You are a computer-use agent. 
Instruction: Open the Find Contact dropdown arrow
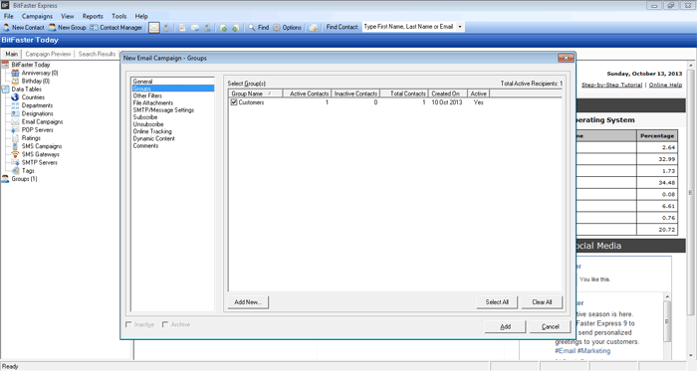460,27
